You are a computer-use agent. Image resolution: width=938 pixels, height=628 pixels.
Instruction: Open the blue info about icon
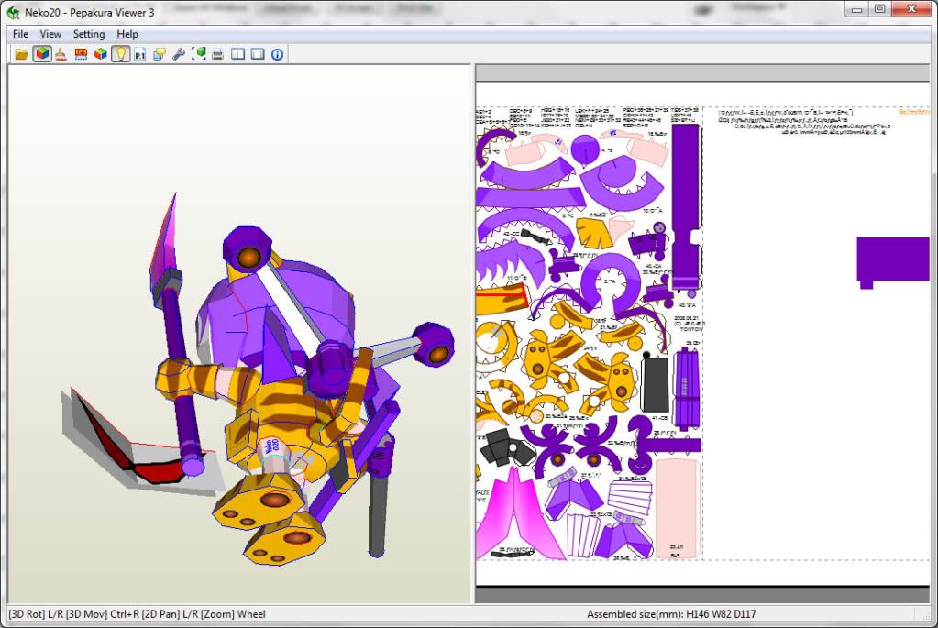(x=277, y=54)
